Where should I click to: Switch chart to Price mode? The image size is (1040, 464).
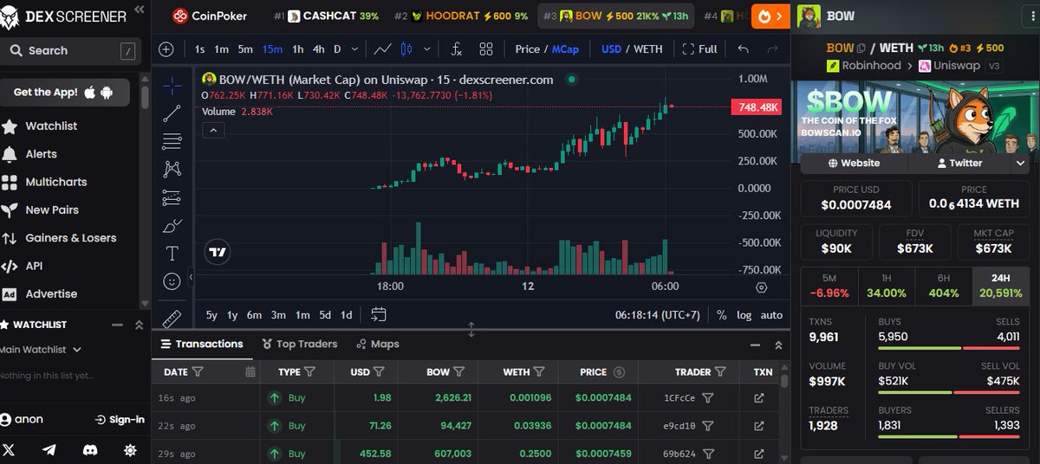(x=527, y=49)
